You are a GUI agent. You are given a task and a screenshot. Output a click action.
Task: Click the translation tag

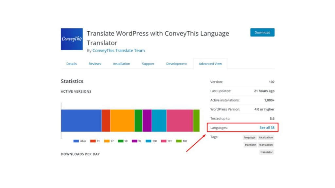pyautogui.click(x=266, y=145)
